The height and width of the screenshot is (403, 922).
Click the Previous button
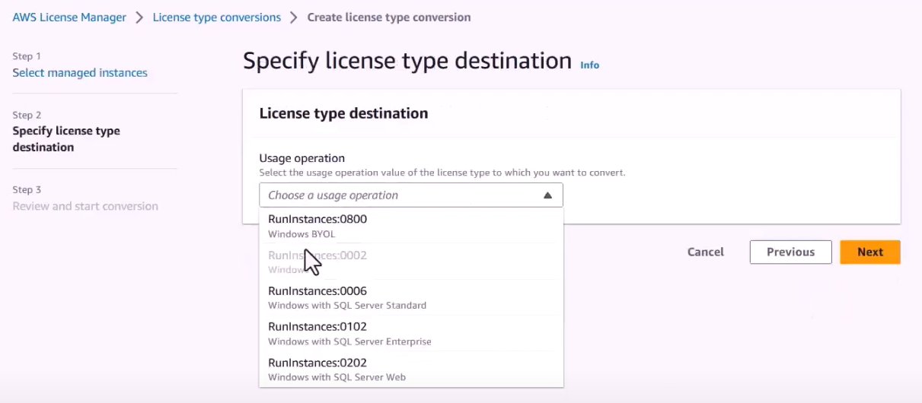tap(790, 252)
